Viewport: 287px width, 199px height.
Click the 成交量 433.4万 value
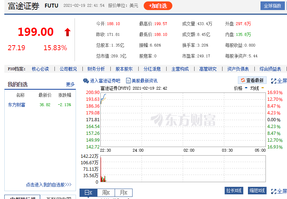(205, 24)
